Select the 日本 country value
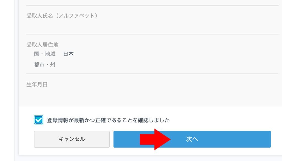Image resolution: width=282 pixels, height=161 pixels. 69,54
